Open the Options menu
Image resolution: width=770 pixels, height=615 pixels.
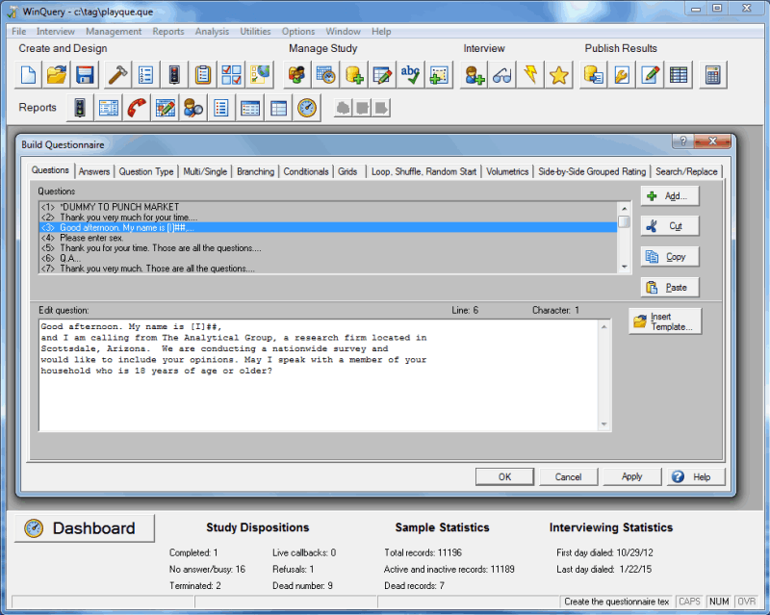[298, 32]
